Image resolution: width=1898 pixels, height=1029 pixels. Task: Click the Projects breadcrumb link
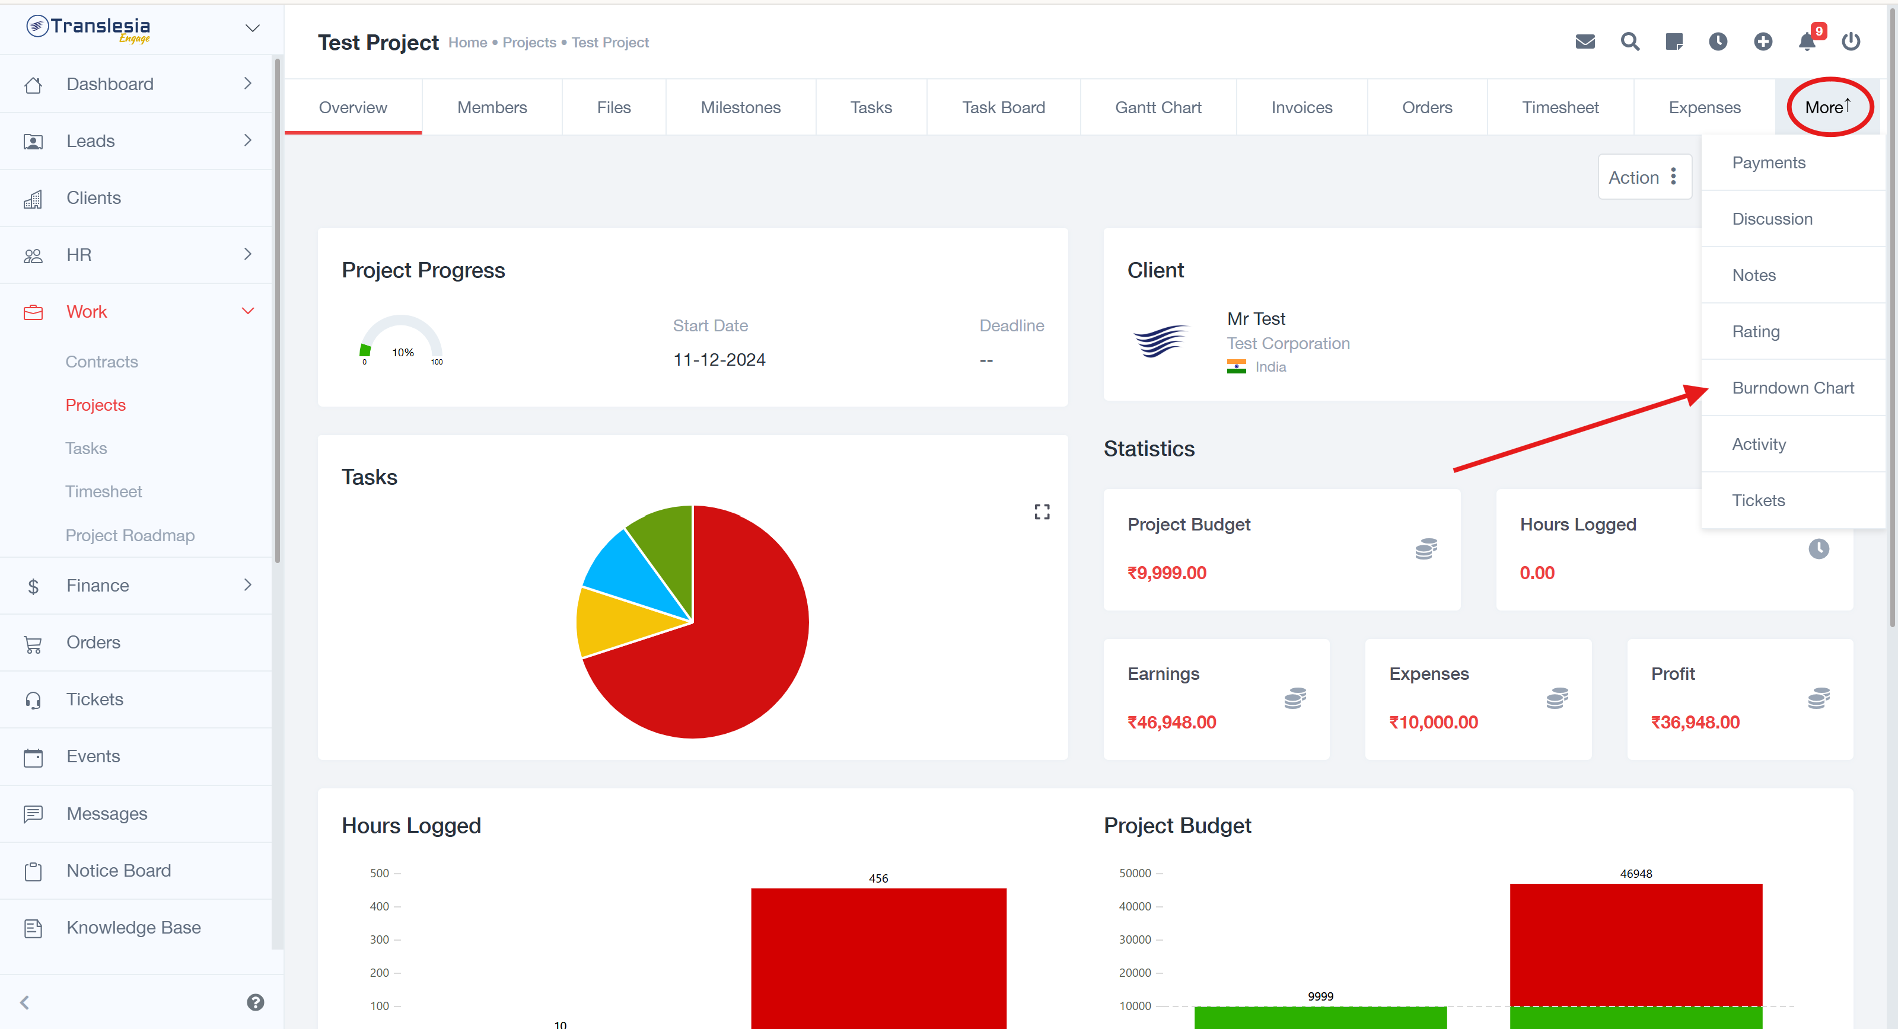pos(529,43)
